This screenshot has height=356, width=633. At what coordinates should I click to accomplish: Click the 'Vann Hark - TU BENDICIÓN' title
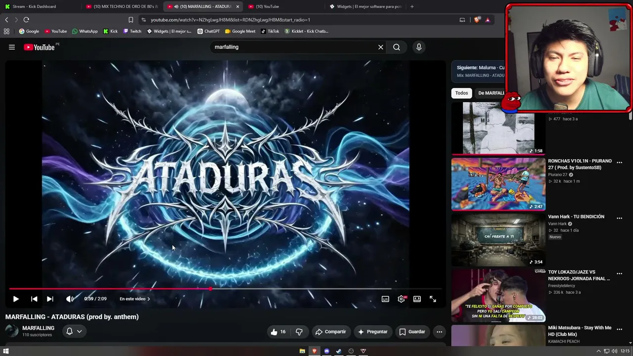576,217
